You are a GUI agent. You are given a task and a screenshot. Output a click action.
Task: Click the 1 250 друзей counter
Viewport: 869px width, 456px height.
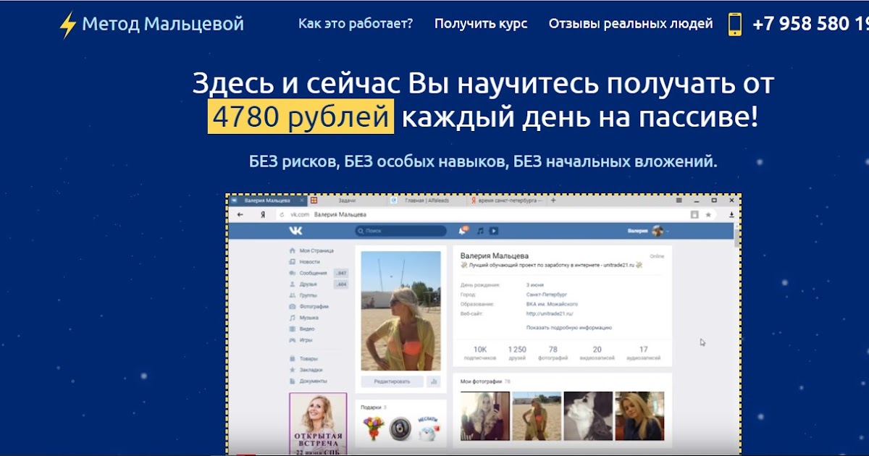(x=517, y=352)
